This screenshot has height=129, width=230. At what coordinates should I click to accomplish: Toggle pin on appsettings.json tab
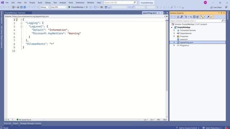click(159, 13)
